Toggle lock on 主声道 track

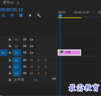coord(10,80)
